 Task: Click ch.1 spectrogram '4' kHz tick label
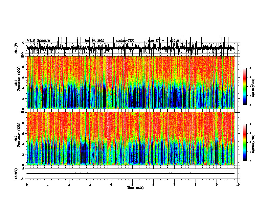(24, 88)
